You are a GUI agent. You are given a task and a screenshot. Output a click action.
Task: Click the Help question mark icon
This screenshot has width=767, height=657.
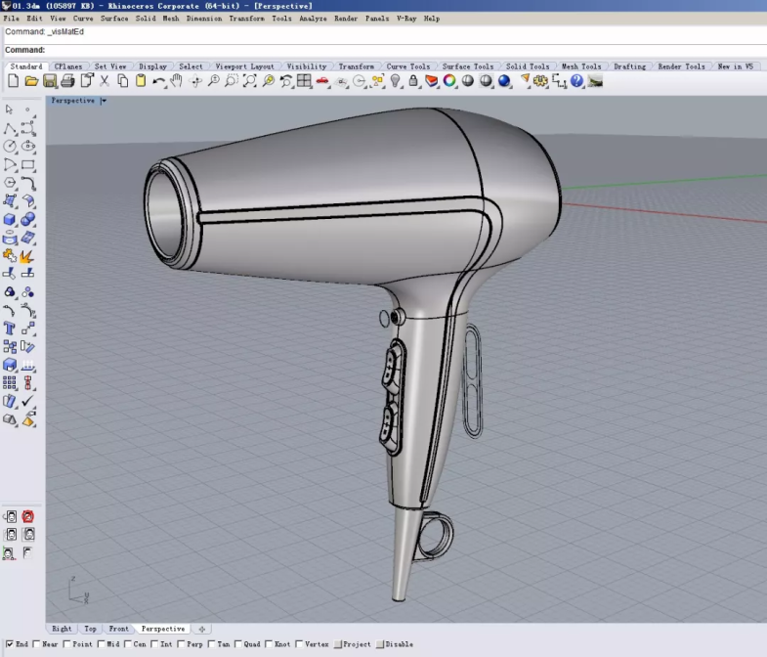tap(576, 81)
